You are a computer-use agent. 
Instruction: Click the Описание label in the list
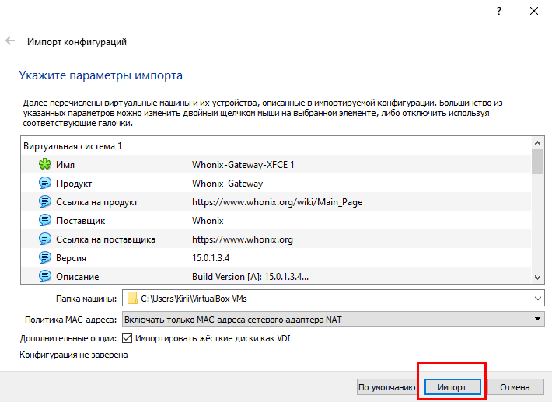point(78,277)
